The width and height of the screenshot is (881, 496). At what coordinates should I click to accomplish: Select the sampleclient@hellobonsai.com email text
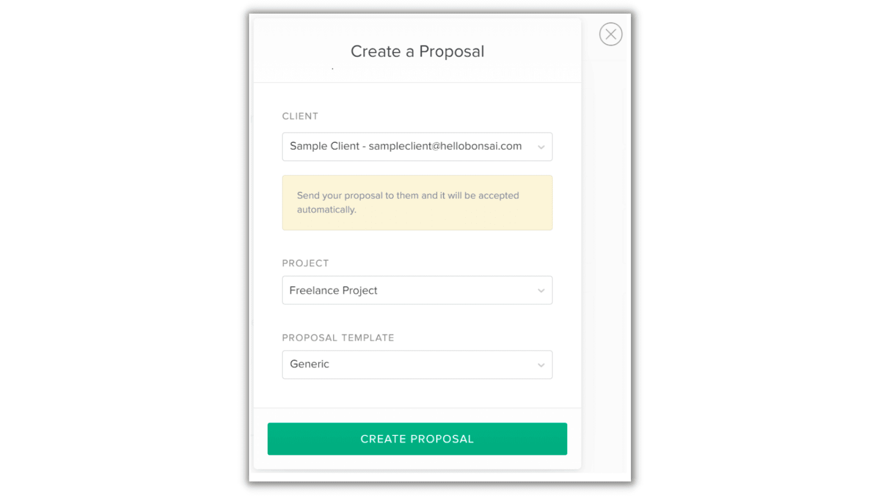[x=445, y=146]
